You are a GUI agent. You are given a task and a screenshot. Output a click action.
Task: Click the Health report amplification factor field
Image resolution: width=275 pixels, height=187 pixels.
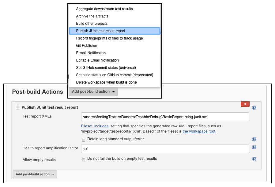pyautogui.click(x=165, y=149)
